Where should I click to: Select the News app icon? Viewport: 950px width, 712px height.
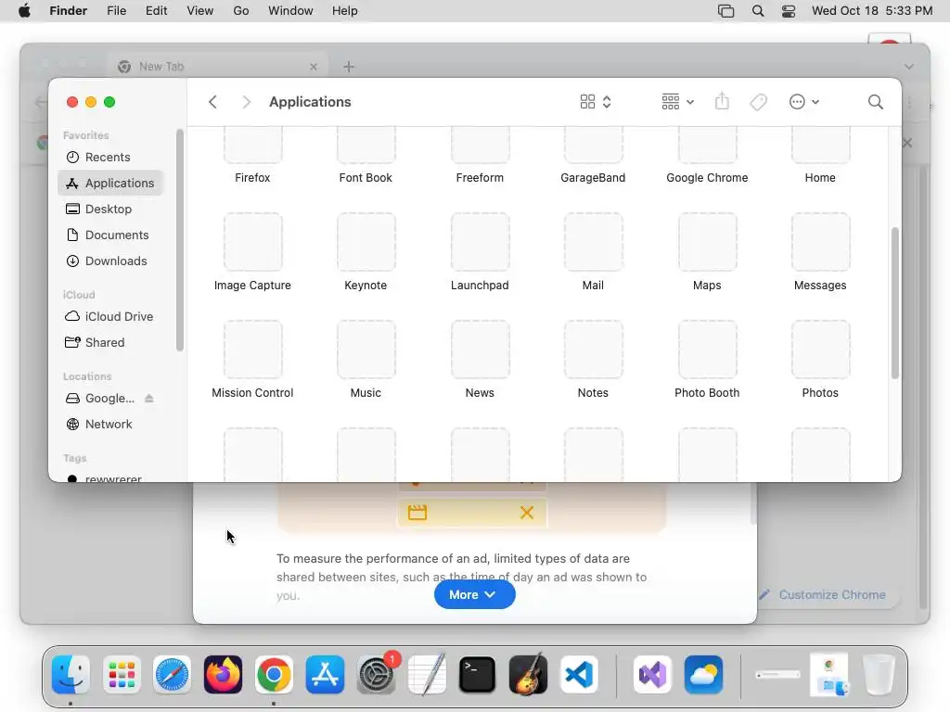480,350
